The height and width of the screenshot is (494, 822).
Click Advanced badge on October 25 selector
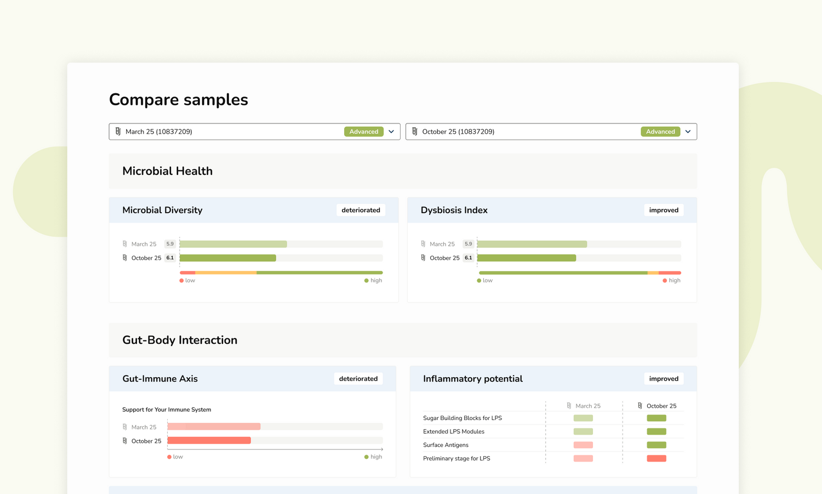click(x=660, y=132)
